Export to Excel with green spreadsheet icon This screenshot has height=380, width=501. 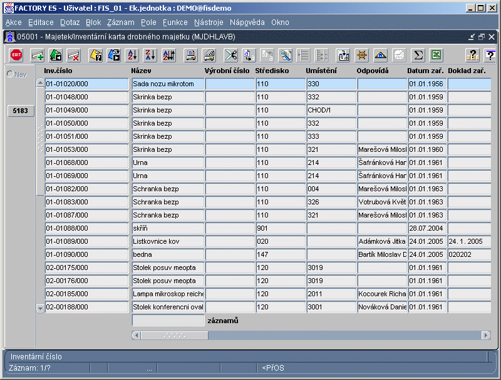436,56
